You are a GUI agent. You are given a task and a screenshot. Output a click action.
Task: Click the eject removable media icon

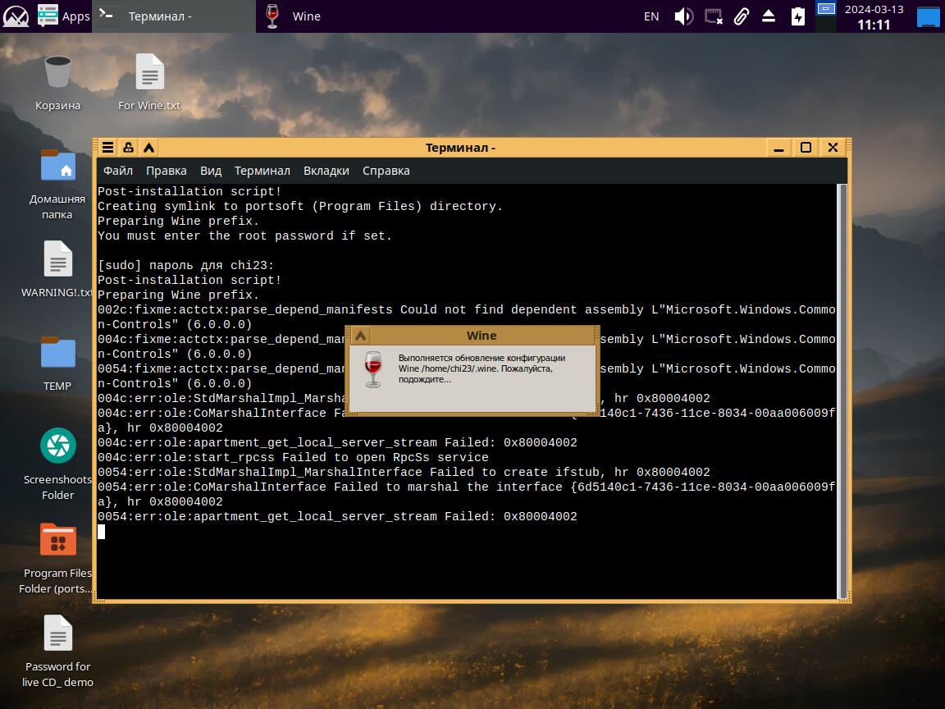pyautogui.click(x=769, y=16)
